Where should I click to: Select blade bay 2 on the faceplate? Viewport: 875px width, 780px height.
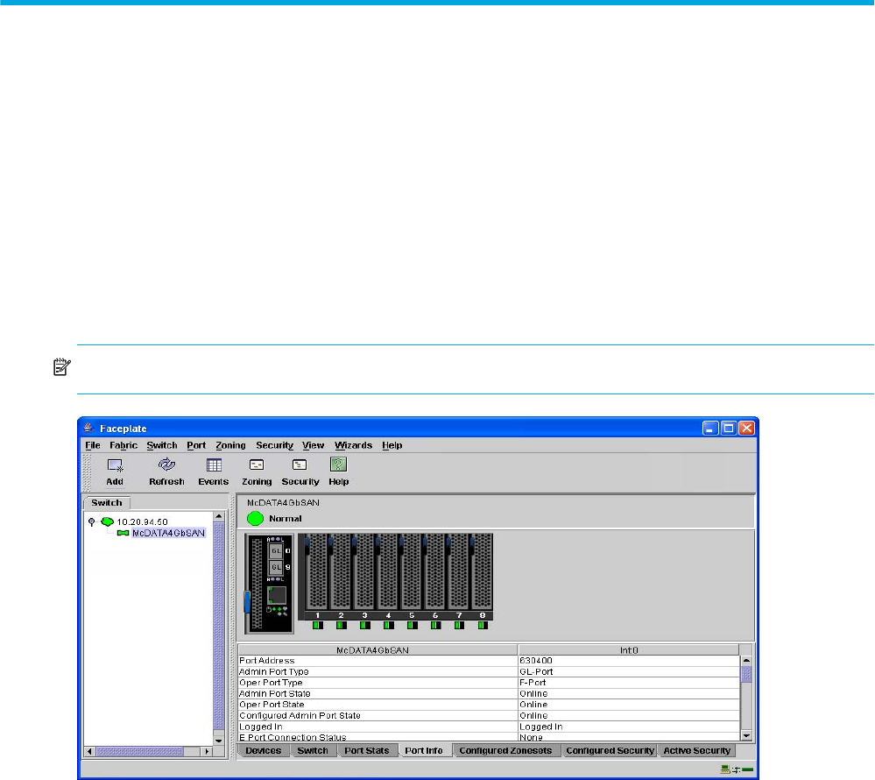click(341, 571)
